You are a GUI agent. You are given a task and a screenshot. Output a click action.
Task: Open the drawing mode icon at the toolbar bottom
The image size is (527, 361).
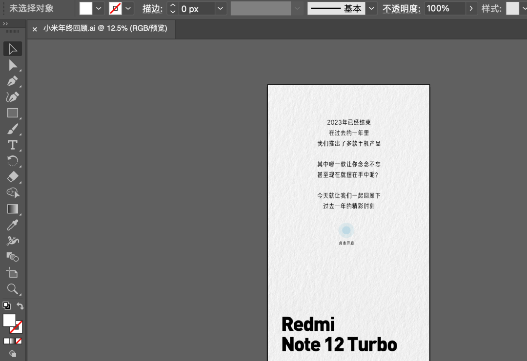click(13, 354)
